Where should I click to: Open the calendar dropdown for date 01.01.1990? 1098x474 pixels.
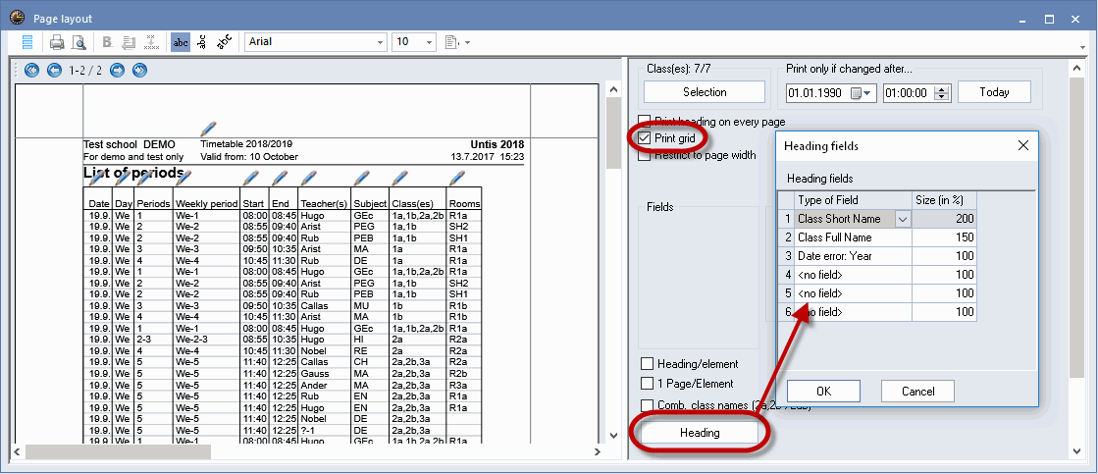[x=861, y=93]
